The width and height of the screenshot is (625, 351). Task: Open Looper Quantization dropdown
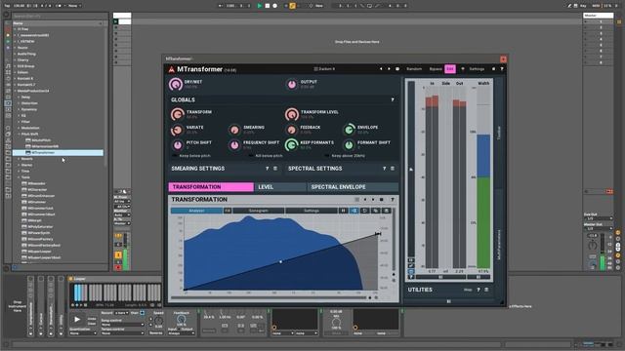[x=83, y=333]
